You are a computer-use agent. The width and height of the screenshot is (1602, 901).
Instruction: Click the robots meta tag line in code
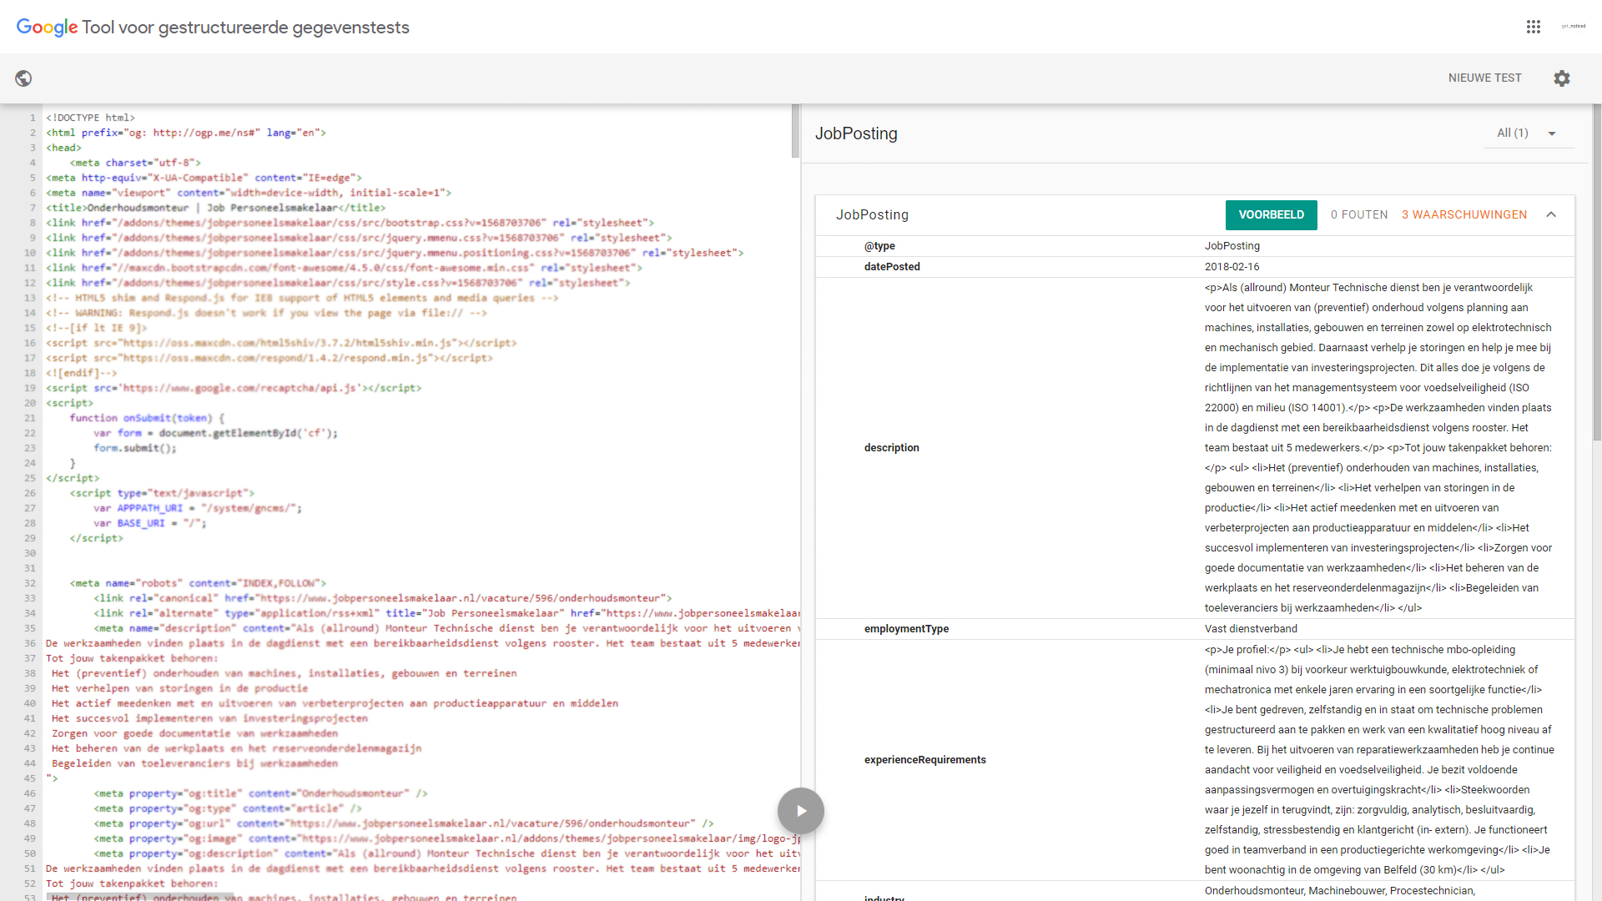198,583
